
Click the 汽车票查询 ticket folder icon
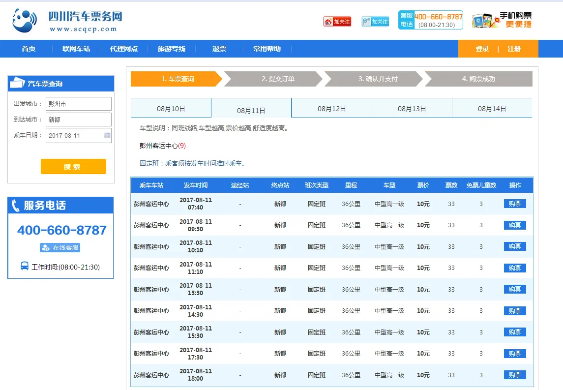(x=17, y=83)
